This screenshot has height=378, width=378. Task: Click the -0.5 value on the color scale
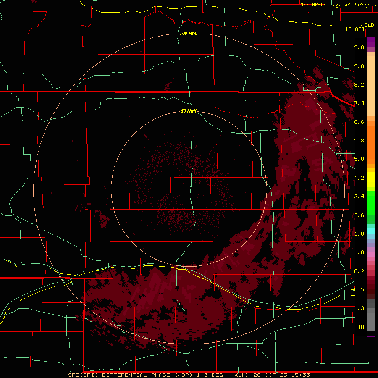click(x=357, y=289)
